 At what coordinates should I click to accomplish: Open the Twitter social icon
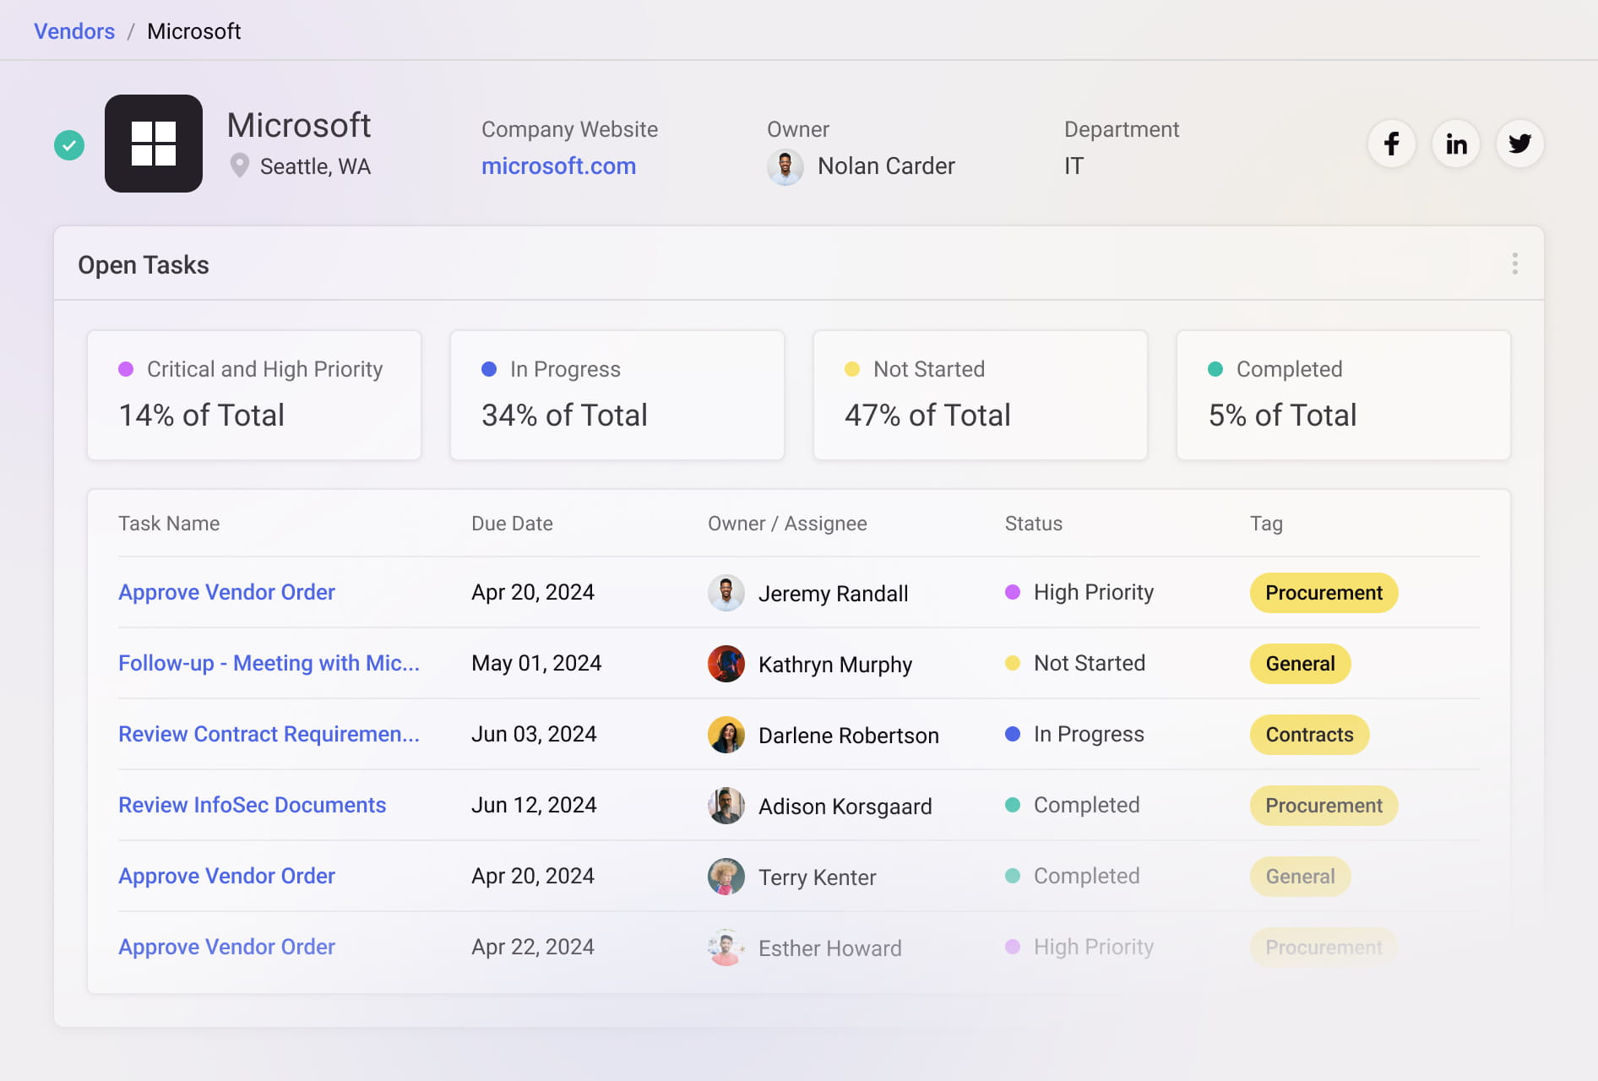1519,144
